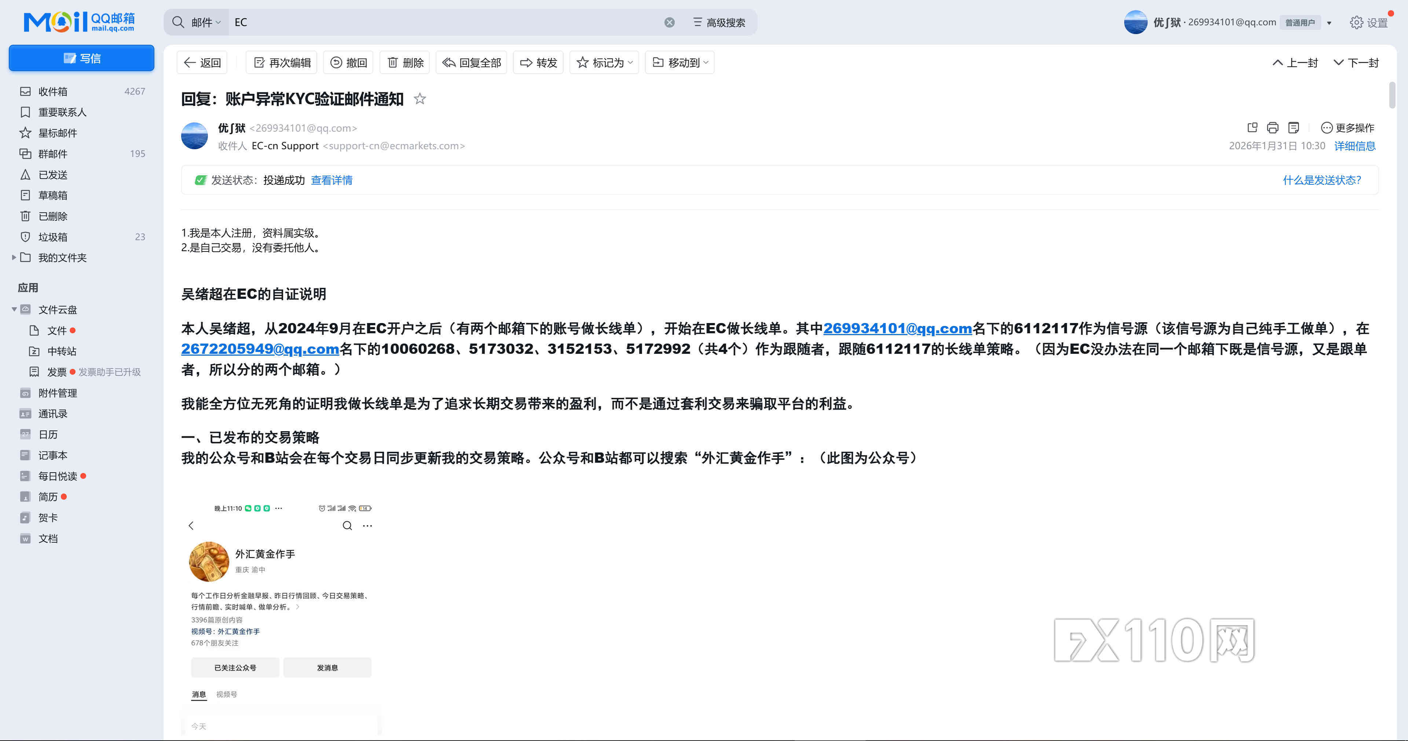
Task: Click the email date 2026年1月31日 10:30
Action: pos(1277,146)
